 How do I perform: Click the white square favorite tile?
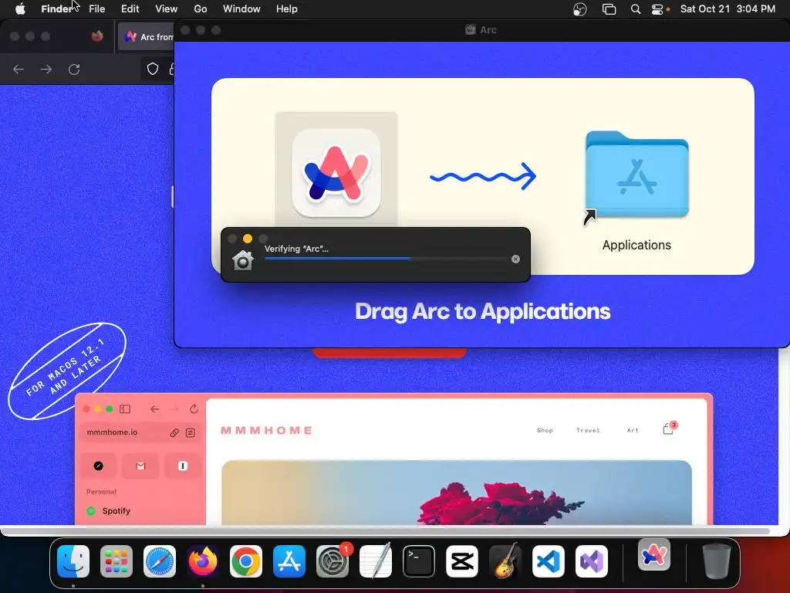click(183, 466)
